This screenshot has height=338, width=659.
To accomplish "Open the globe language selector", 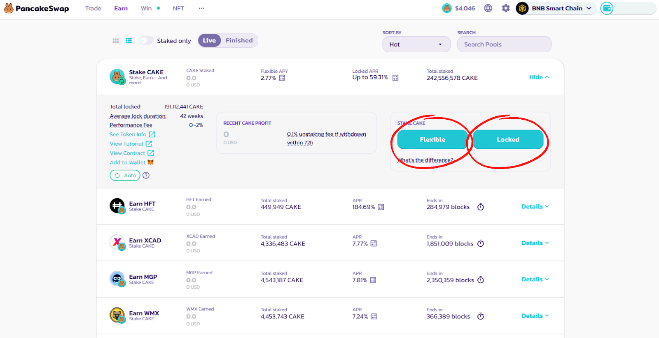I will click(488, 8).
